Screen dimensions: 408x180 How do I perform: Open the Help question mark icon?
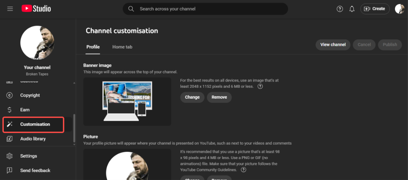point(340,9)
